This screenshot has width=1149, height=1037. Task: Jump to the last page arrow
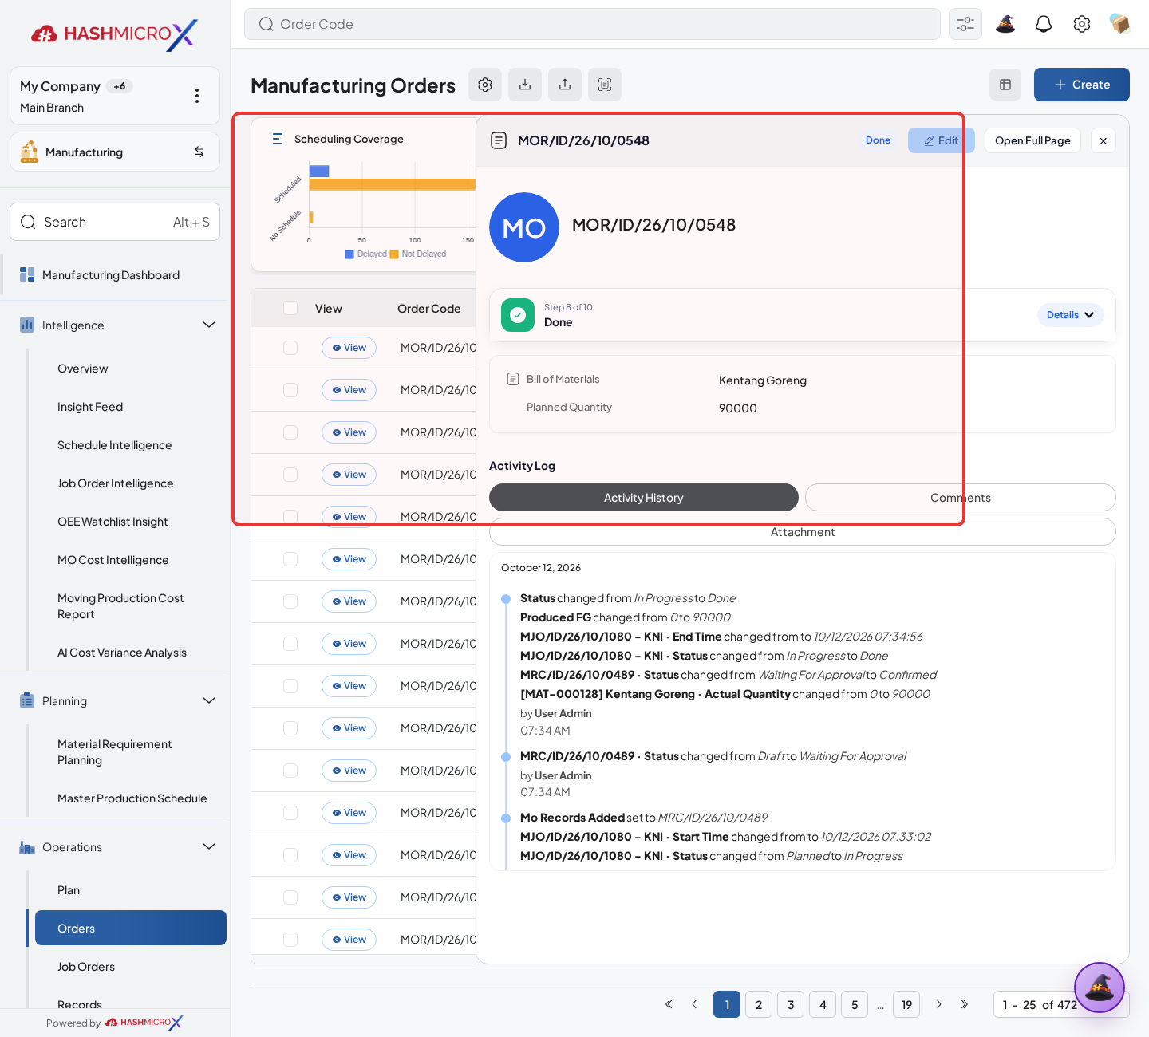(965, 1004)
